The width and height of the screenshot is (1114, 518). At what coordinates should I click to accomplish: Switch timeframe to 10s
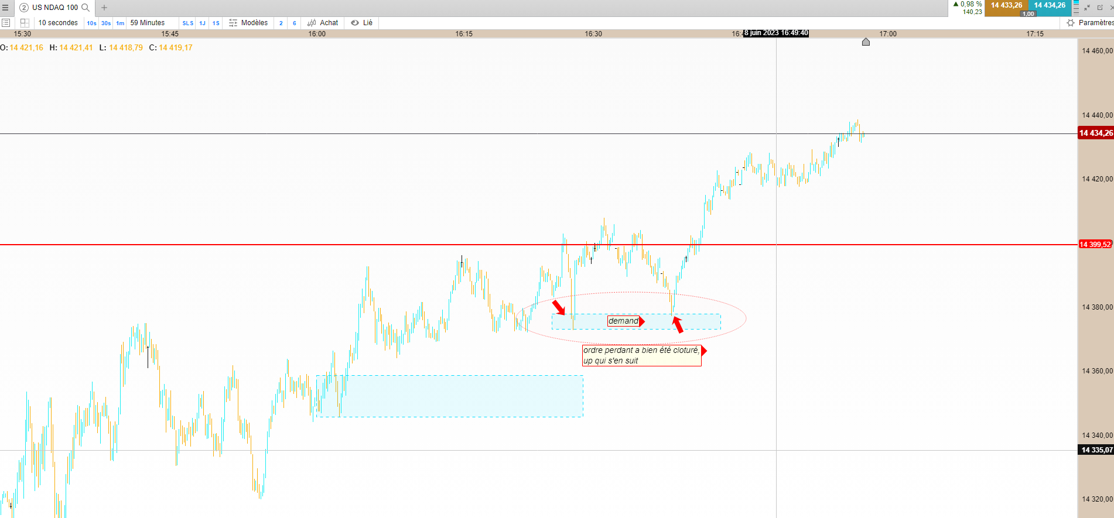[x=92, y=23]
